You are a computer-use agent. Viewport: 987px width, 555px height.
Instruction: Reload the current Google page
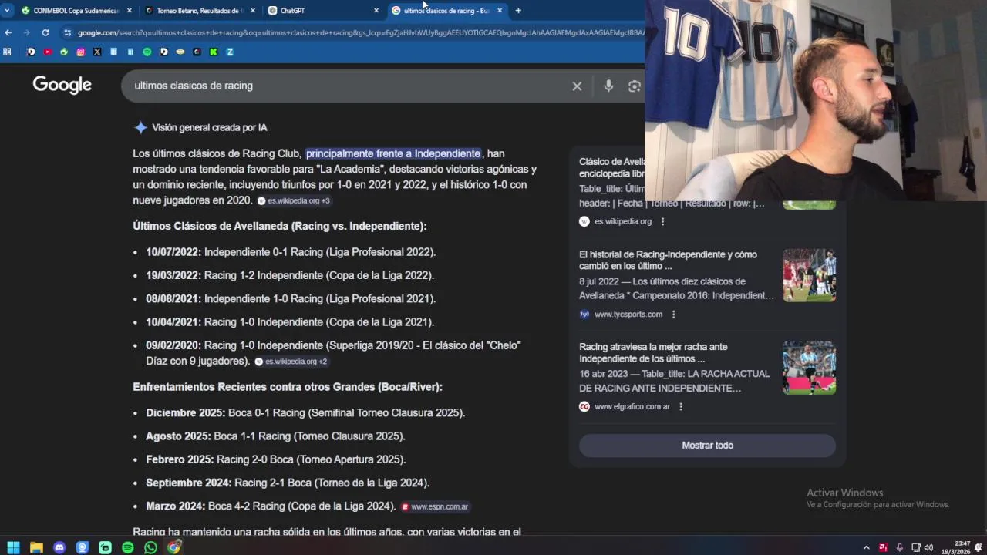point(45,32)
